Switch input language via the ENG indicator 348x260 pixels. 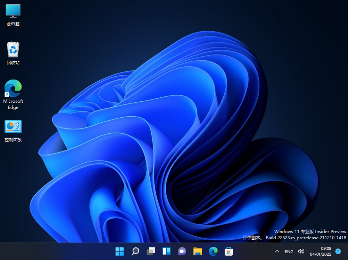point(289,251)
